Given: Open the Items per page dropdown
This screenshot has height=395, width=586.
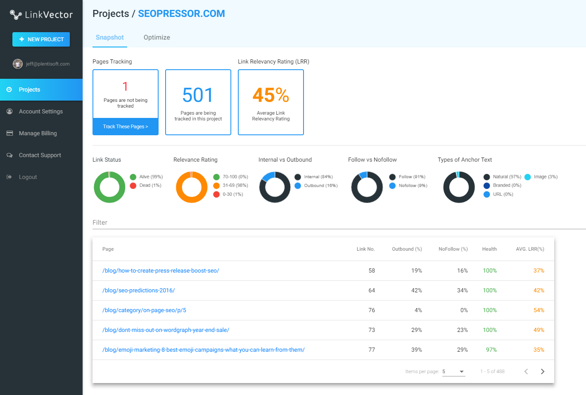Looking at the screenshot, I should tap(453, 371).
